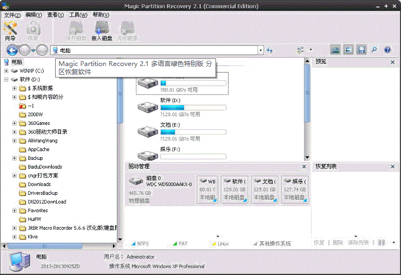Viewport: 401px width, 275px height.
Task: Close the 恢复列表 panel
Action: click(393, 166)
